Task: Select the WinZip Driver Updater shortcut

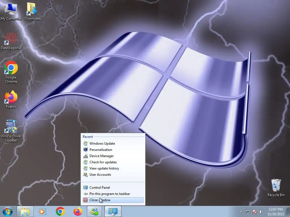Action: tap(11, 131)
